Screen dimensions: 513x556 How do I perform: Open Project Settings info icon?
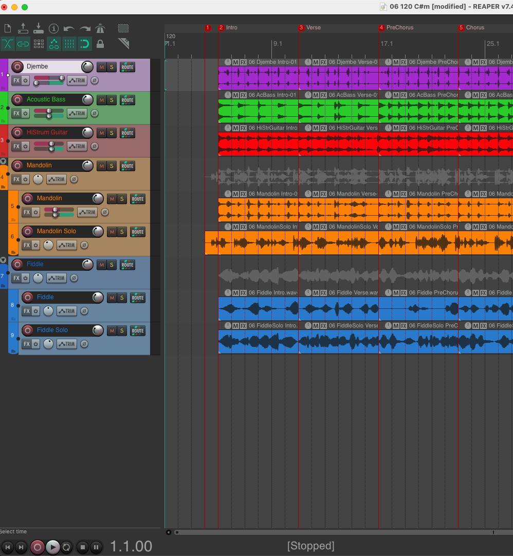[x=53, y=28]
